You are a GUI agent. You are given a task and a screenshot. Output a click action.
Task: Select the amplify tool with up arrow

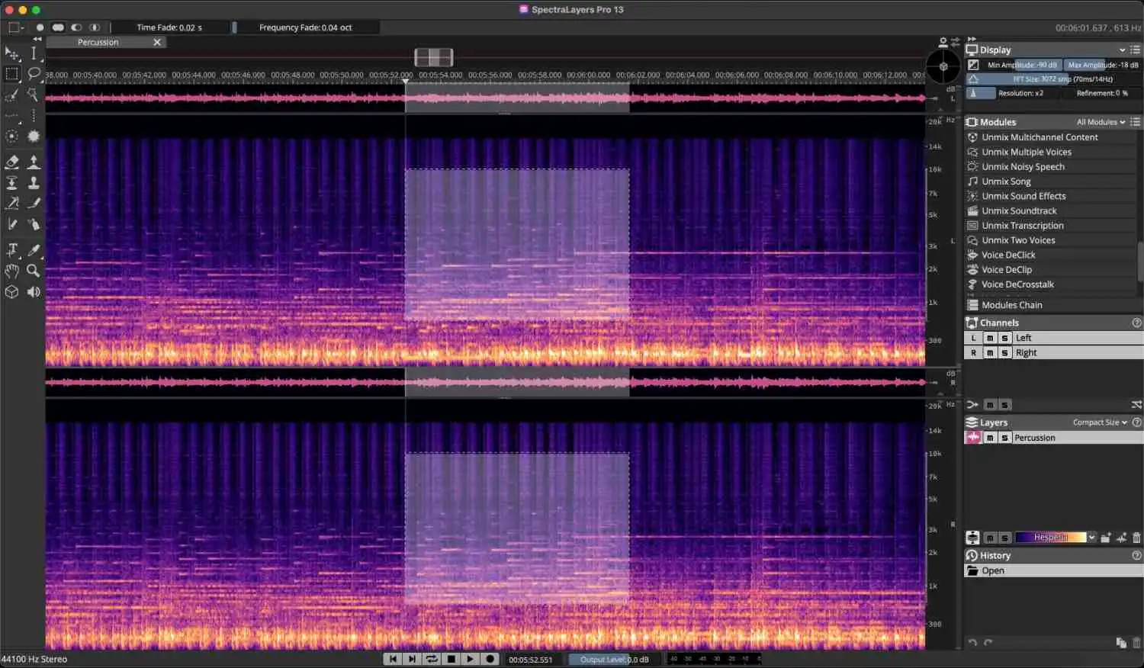click(x=34, y=162)
